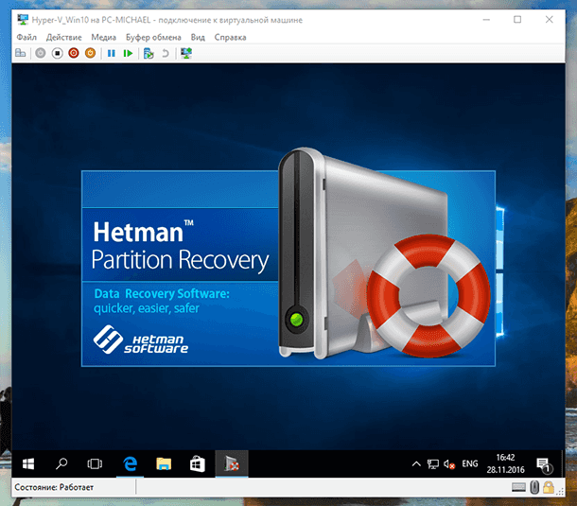Open the Действие menu

tap(63, 37)
